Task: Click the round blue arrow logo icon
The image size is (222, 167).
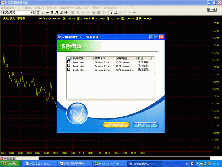Action: pos(77,113)
